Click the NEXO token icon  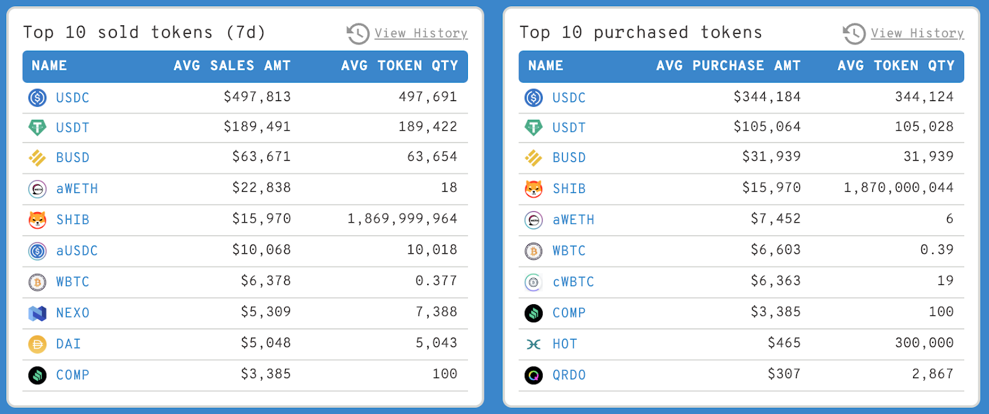point(37,313)
